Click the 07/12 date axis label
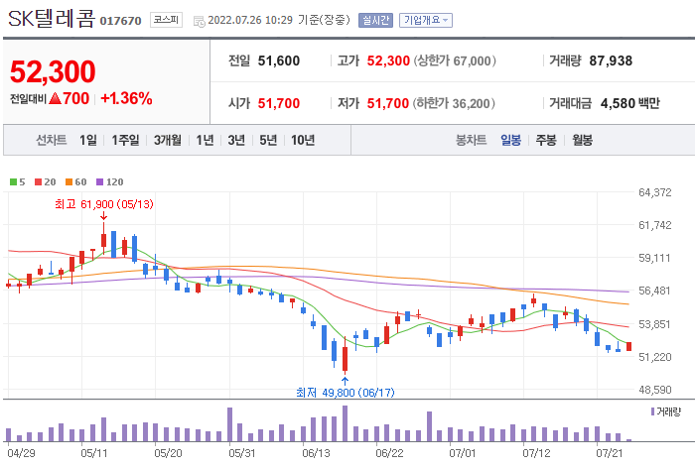695x468 pixels. [536, 453]
